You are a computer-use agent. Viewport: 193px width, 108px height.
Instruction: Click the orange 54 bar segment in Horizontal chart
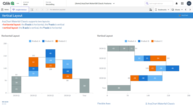(x=33, y=62)
